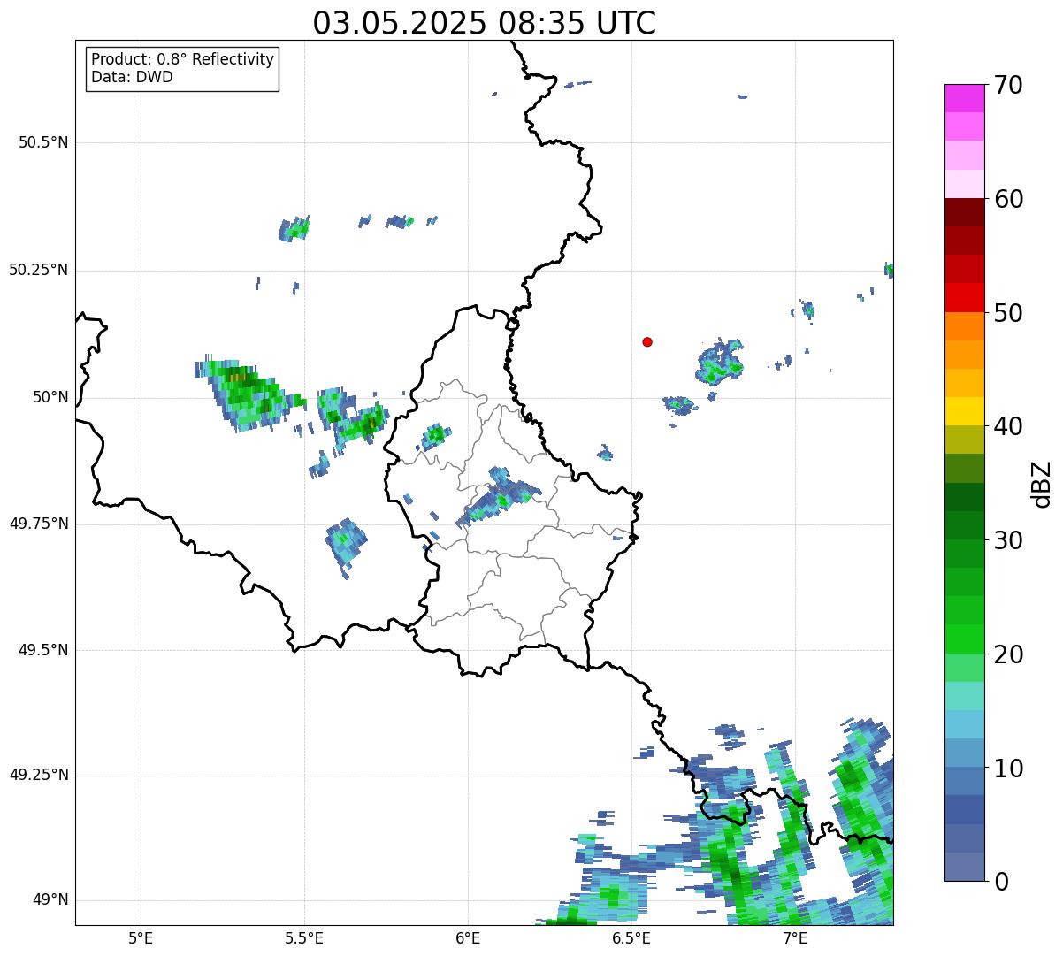Click the '7°E' longitude label

[x=795, y=937]
